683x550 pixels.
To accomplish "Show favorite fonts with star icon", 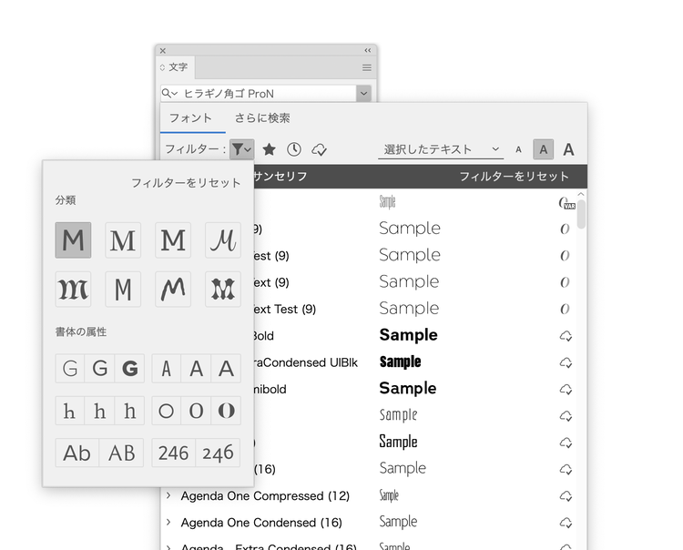I will pyautogui.click(x=270, y=150).
